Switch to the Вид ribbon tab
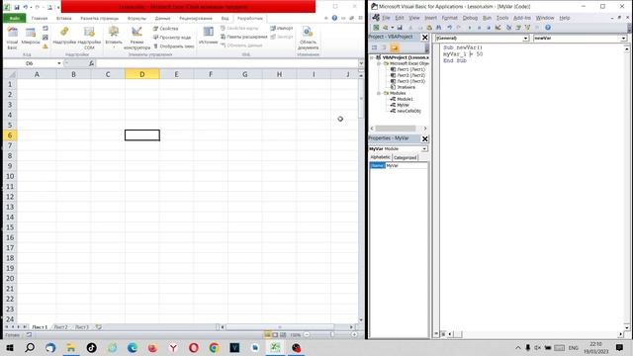 click(225, 18)
